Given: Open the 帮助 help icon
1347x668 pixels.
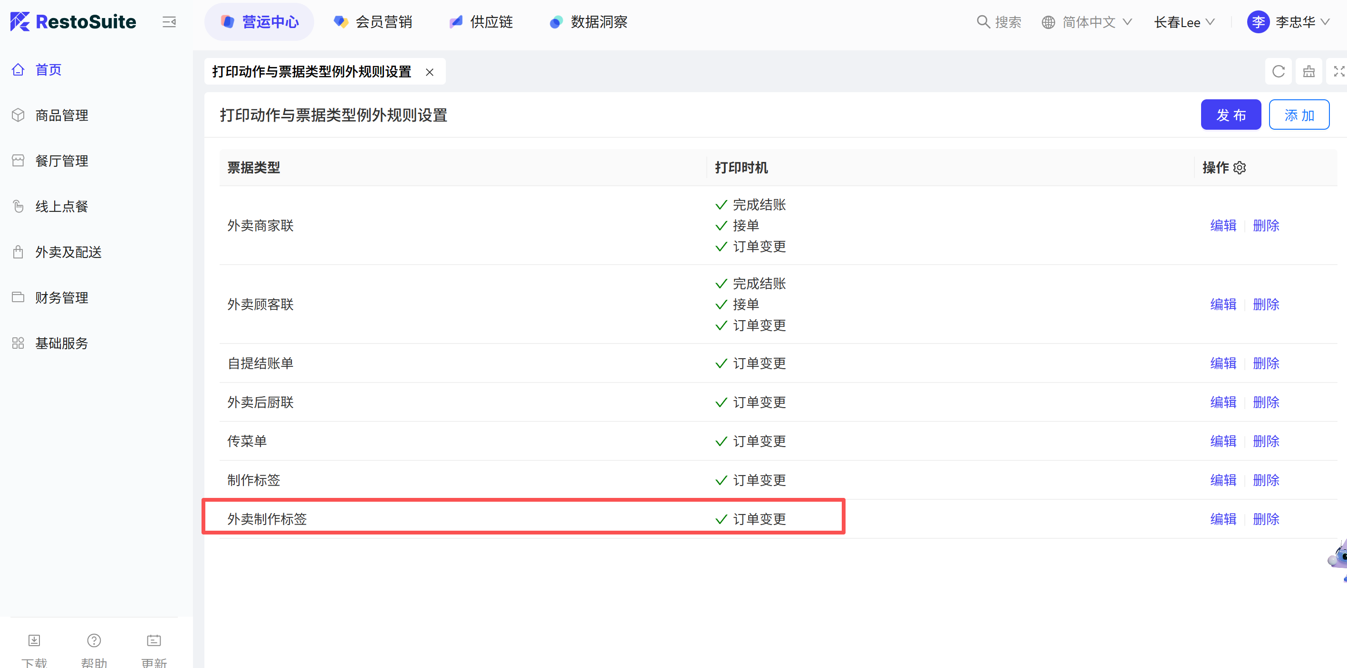Looking at the screenshot, I should pos(94,640).
